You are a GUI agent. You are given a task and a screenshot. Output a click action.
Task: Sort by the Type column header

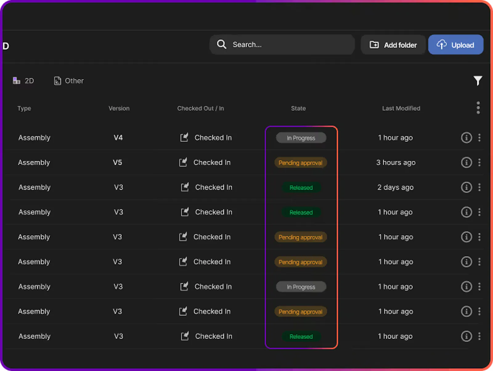[x=24, y=108]
